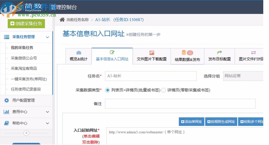The image size is (269, 145).
Task: Switch to the 发布目标配置 tab
Action: [x=219, y=56]
